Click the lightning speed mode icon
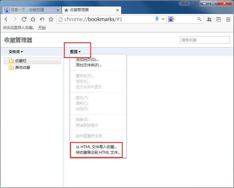The height and width of the screenshot is (188, 234). pos(157,19)
